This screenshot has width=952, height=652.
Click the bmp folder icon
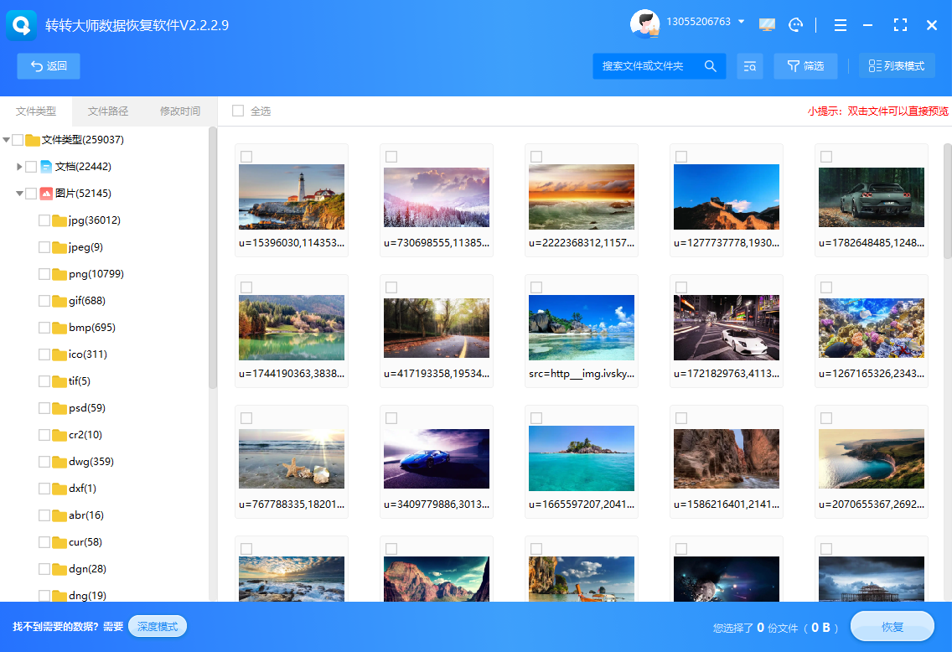[x=59, y=327]
